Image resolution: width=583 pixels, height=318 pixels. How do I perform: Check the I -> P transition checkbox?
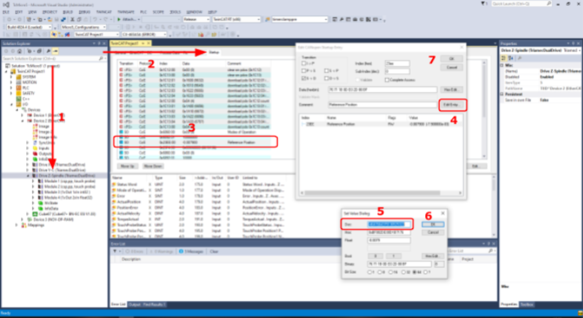304,64
